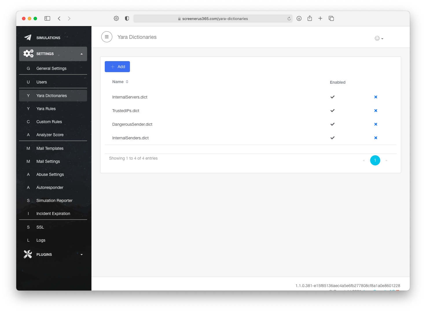Click the hamburger menu toggle icon
Screen dimensions: 426x312
pyautogui.click(x=106, y=37)
